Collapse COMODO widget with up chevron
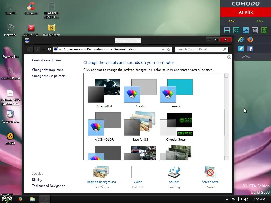 pos(246,57)
